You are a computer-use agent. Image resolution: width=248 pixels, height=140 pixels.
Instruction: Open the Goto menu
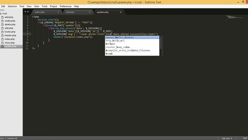tap(36, 6)
